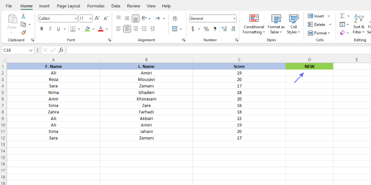Switch to the Formulas ribbon tab

click(x=96, y=6)
